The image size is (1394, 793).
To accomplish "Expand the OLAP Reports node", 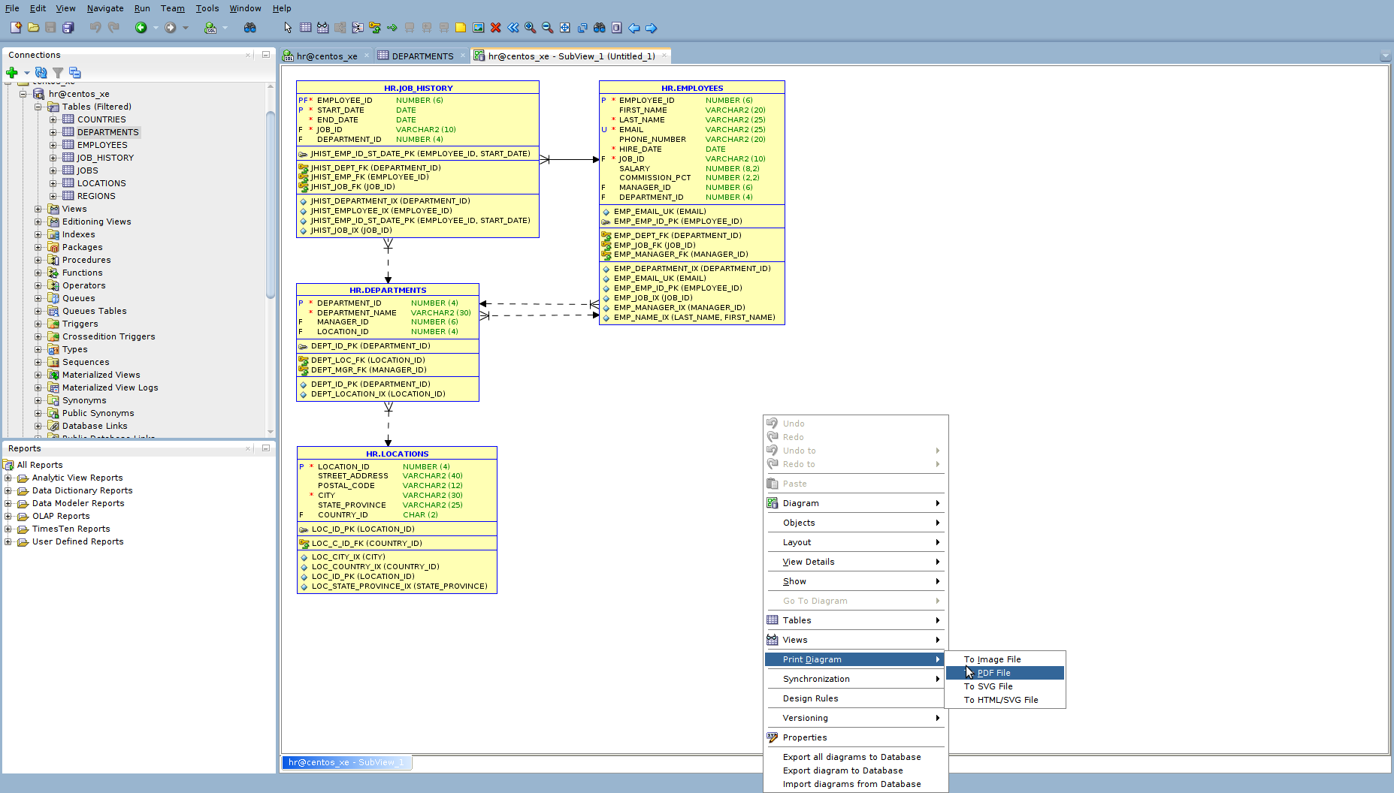I will pyautogui.click(x=8, y=516).
